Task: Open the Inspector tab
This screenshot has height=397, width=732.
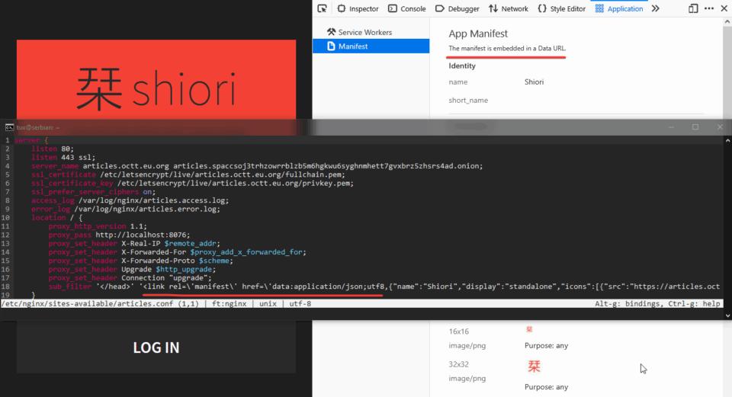Action: [x=358, y=8]
